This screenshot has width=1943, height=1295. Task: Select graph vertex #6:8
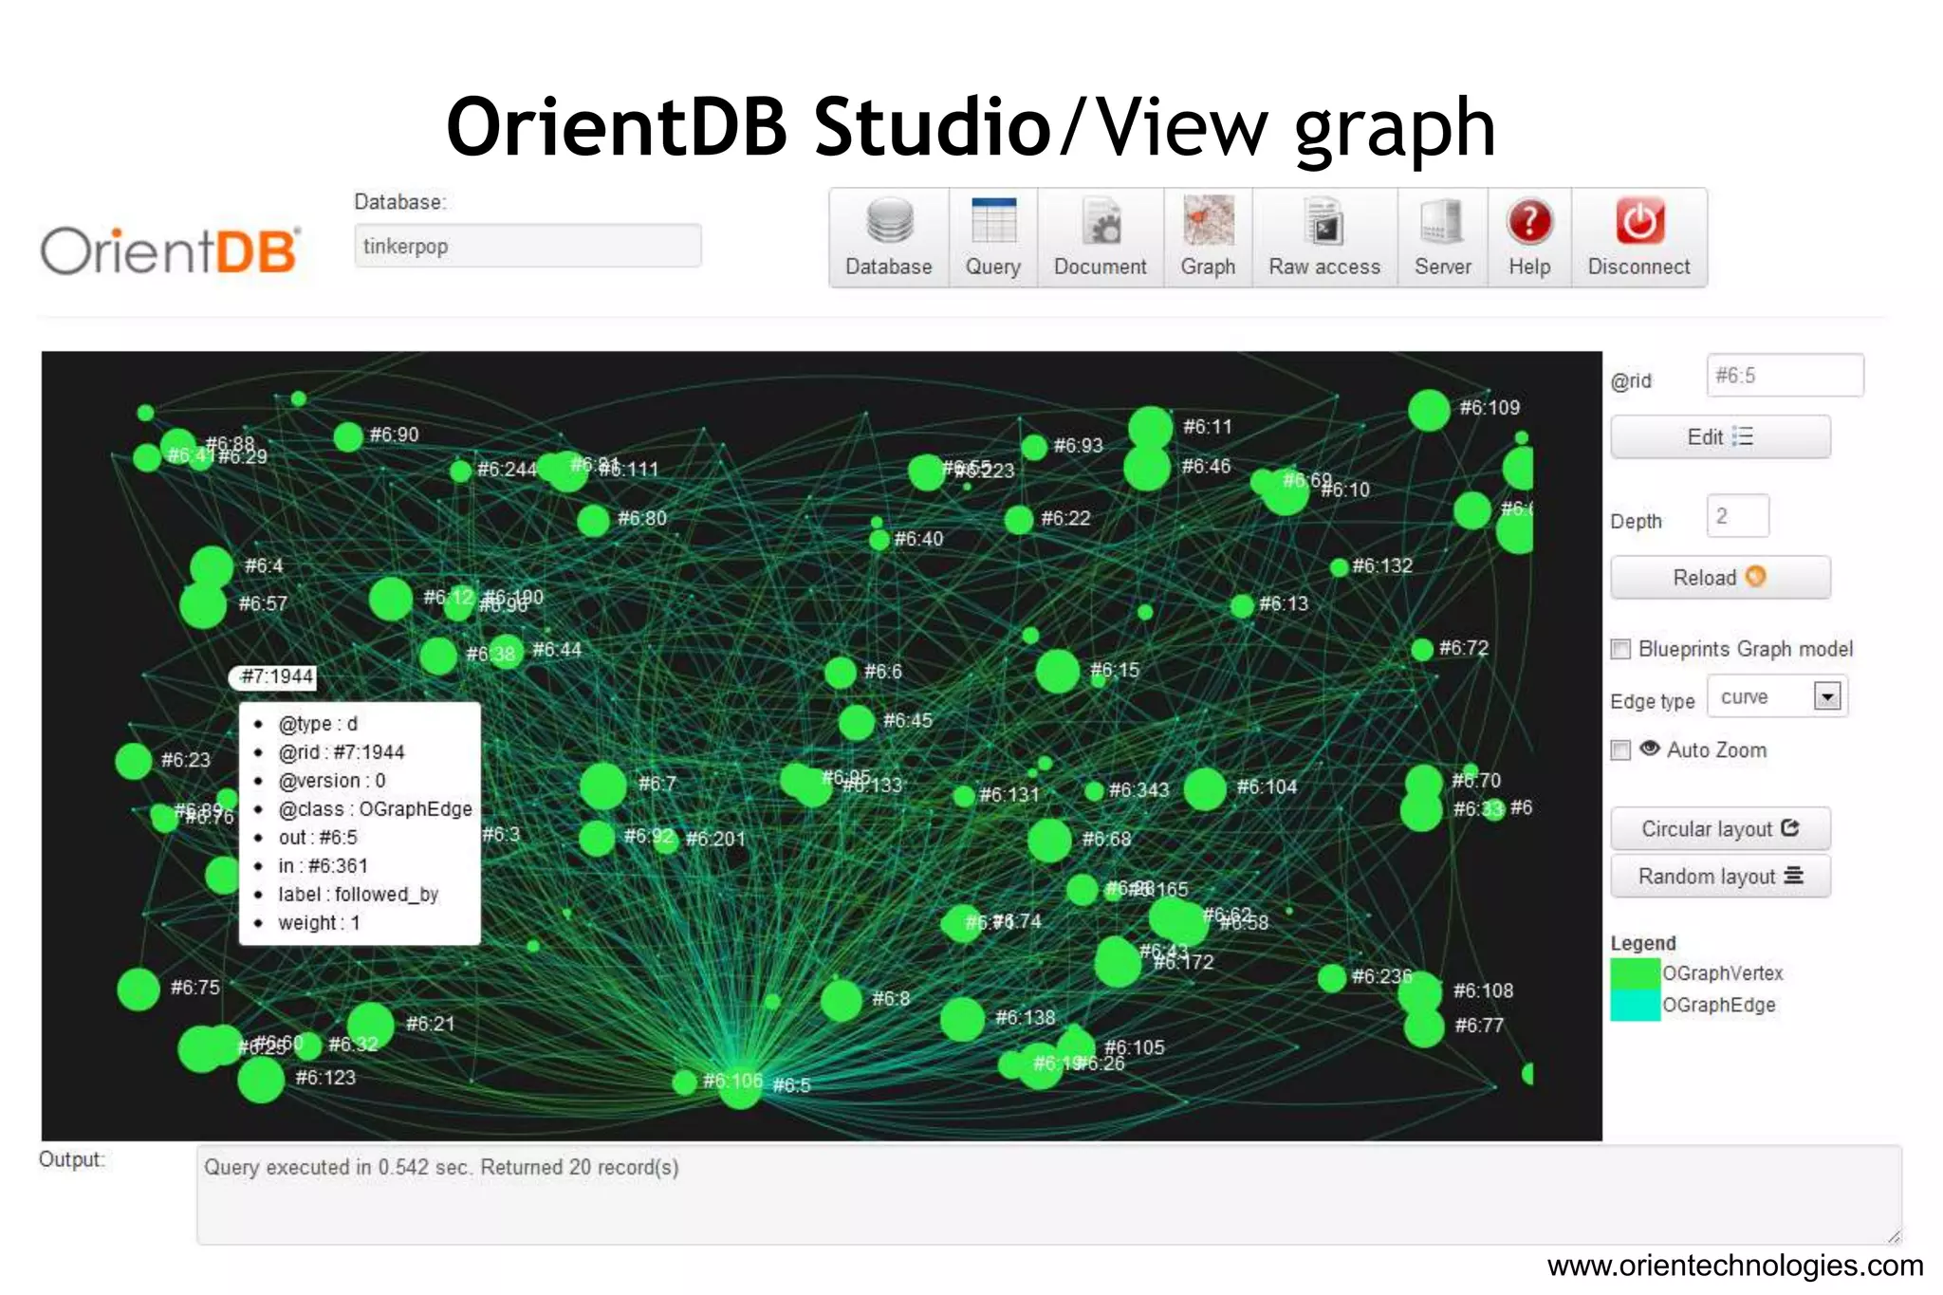(841, 1001)
